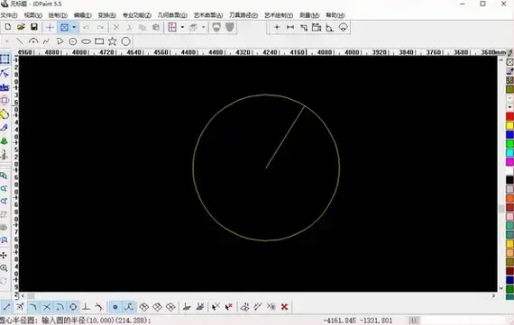Image resolution: width=514 pixels, height=325 pixels.
Task: Click the grayed Undo arrow
Action: 87,28
